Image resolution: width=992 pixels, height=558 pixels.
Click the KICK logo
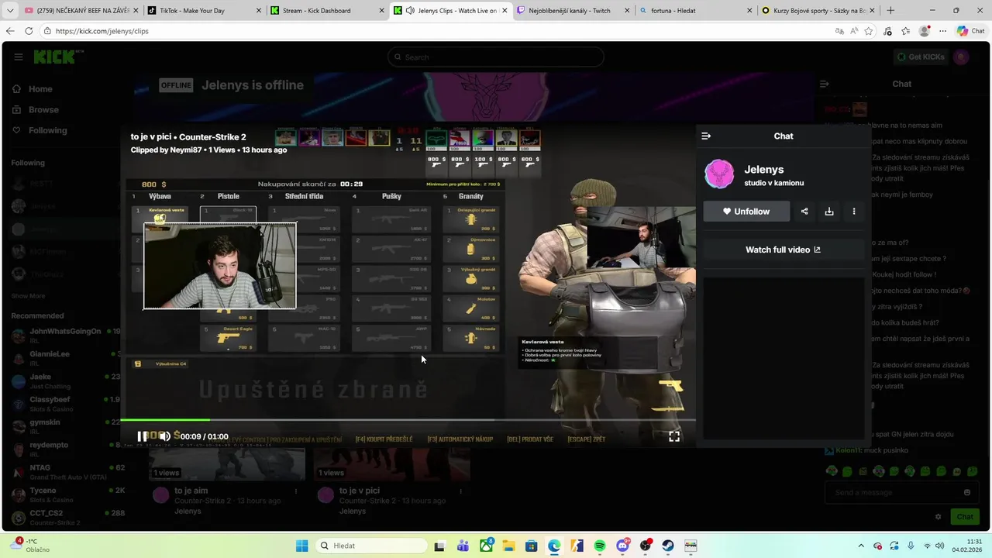[53, 57]
